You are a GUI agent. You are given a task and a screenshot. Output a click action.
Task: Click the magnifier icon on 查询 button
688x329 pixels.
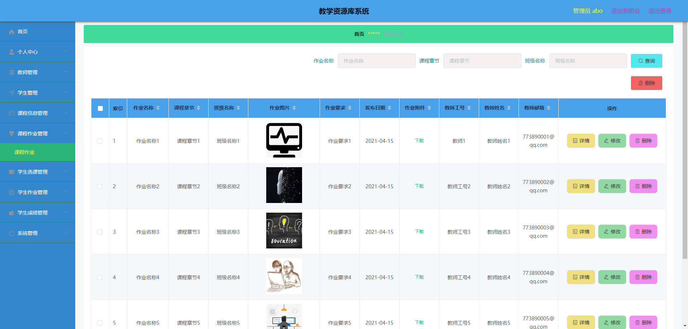(640, 61)
